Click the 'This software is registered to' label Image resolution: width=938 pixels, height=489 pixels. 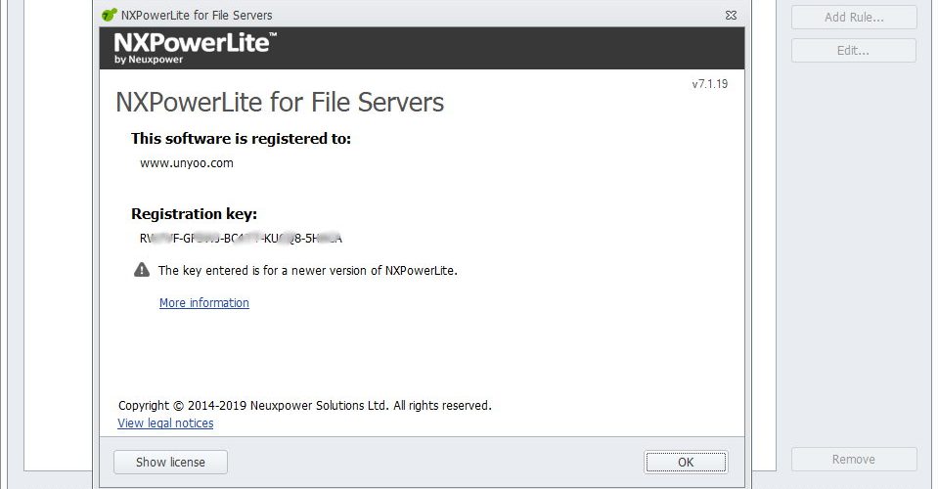point(241,139)
